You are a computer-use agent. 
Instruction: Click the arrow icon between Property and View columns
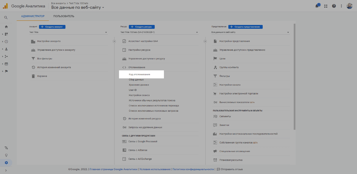[x=205, y=41]
